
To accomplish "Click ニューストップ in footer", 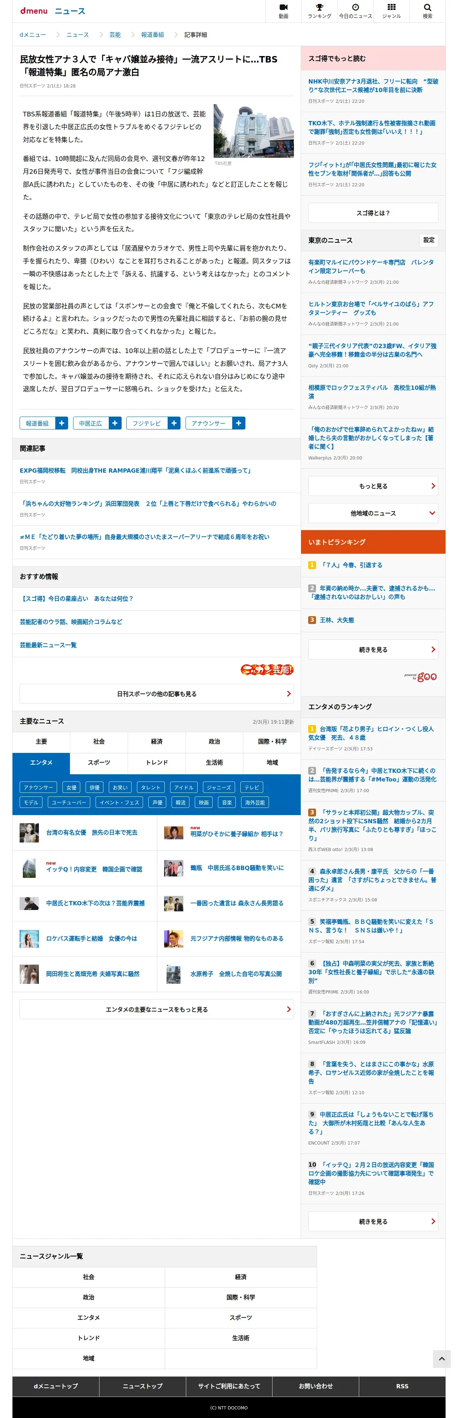I will [142, 1386].
